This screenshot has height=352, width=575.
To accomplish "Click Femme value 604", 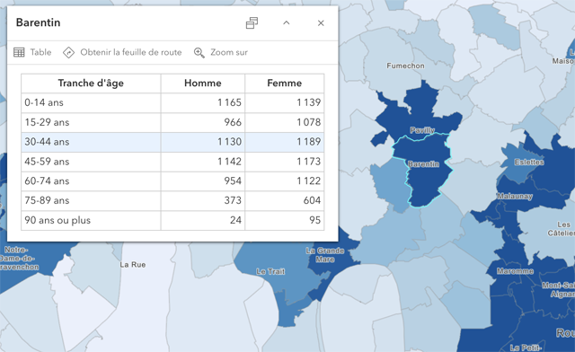I will tap(312, 200).
